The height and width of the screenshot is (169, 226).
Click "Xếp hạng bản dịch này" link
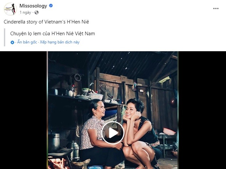(60, 42)
